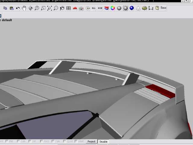Viewport: 193px width, 145px height.
Task: Click the Undo arrow icon
Action: coord(18,8)
